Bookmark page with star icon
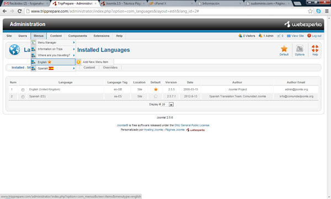Image resolution: width=331 pixels, height=199 pixels. pos(310,11)
